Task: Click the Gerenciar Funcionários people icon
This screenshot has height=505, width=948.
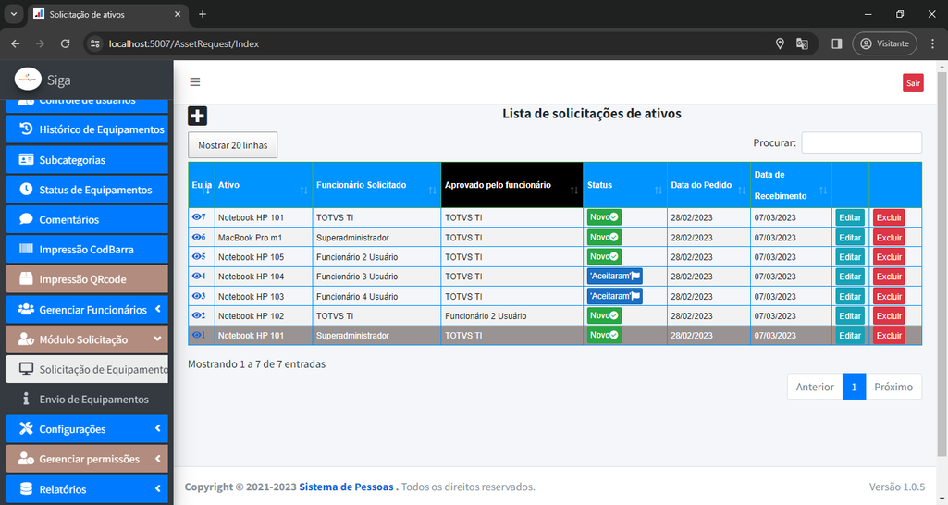Action: [x=26, y=308]
